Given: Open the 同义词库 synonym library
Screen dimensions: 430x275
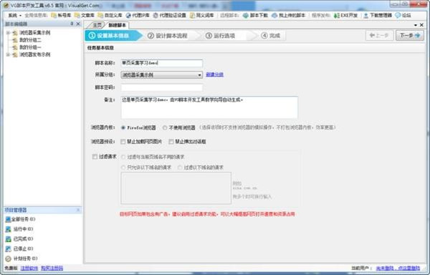Looking at the screenshot, I should 202,15.
